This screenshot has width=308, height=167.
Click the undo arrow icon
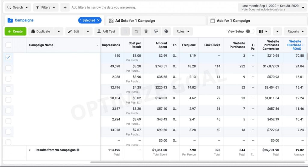coord(136,31)
